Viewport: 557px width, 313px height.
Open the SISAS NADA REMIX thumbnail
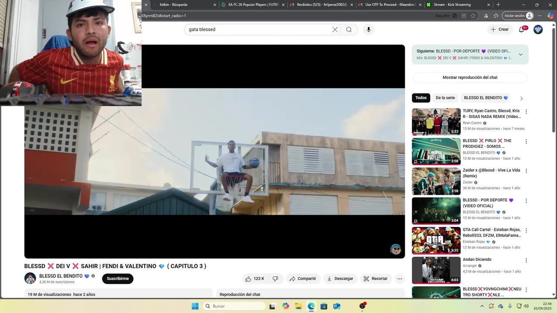tap(436, 122)
